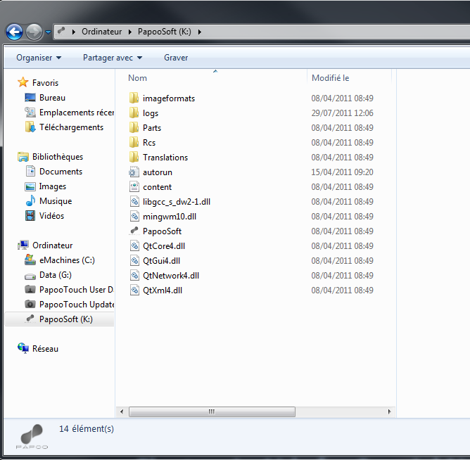Select the Rcs folder icon
The width and height of the screenshot is (470, 460).
134,142
